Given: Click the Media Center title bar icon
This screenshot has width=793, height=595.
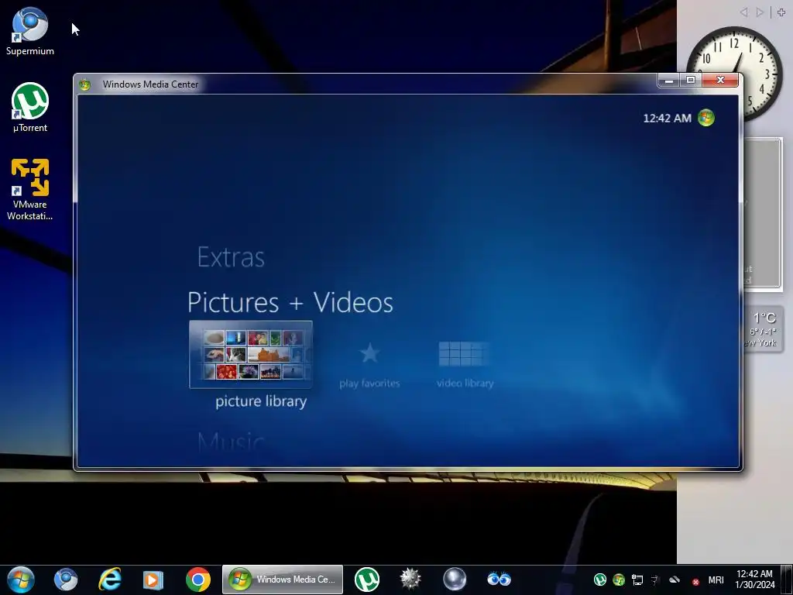Looking at the screenshot, I should coord(85,84).
